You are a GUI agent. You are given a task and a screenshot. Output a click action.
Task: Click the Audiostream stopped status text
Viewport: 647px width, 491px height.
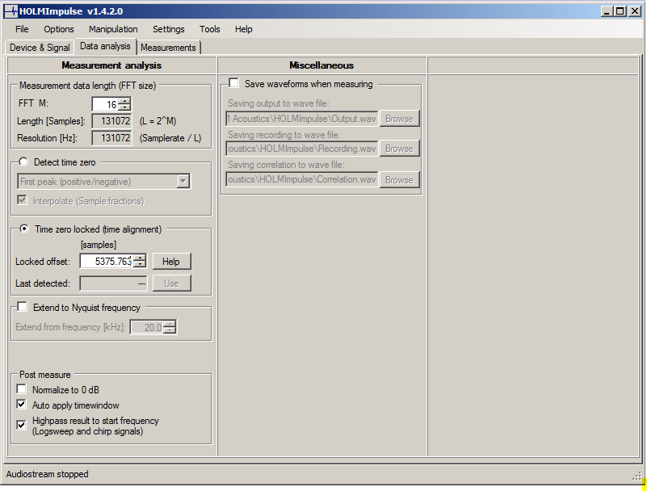click(47, 474)
